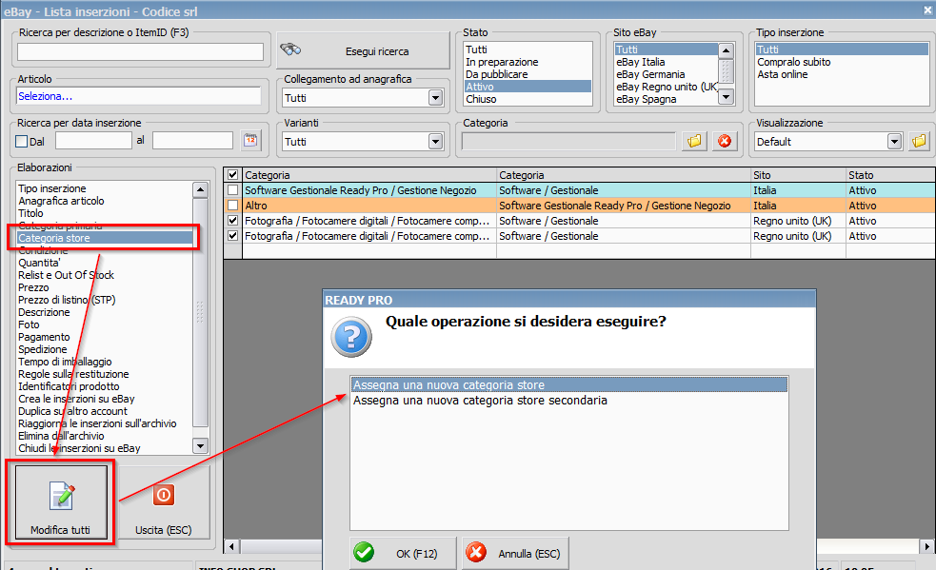Click the Stato column header
Viewport: 936px width, 570px height.
click(890, 175)
